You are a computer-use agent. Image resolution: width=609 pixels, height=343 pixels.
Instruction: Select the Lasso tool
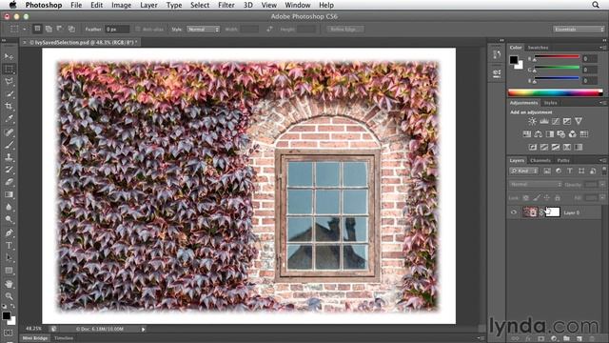pos(9,81)
